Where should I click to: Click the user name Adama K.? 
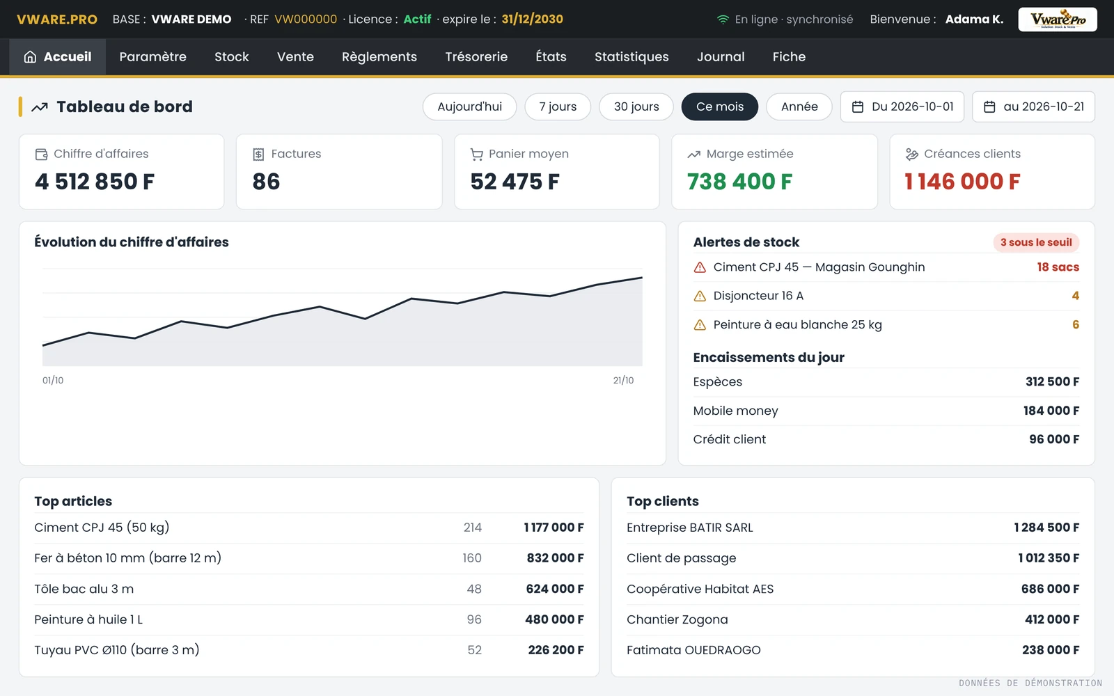[x=974, y=19]
